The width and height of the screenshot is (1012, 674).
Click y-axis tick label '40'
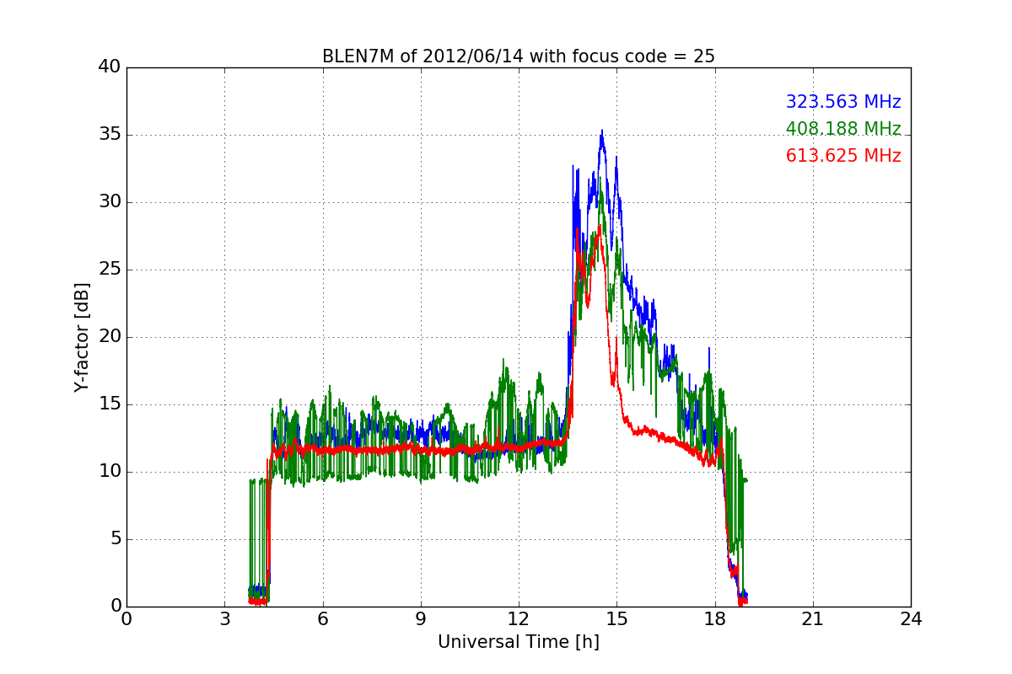point(110,67)
